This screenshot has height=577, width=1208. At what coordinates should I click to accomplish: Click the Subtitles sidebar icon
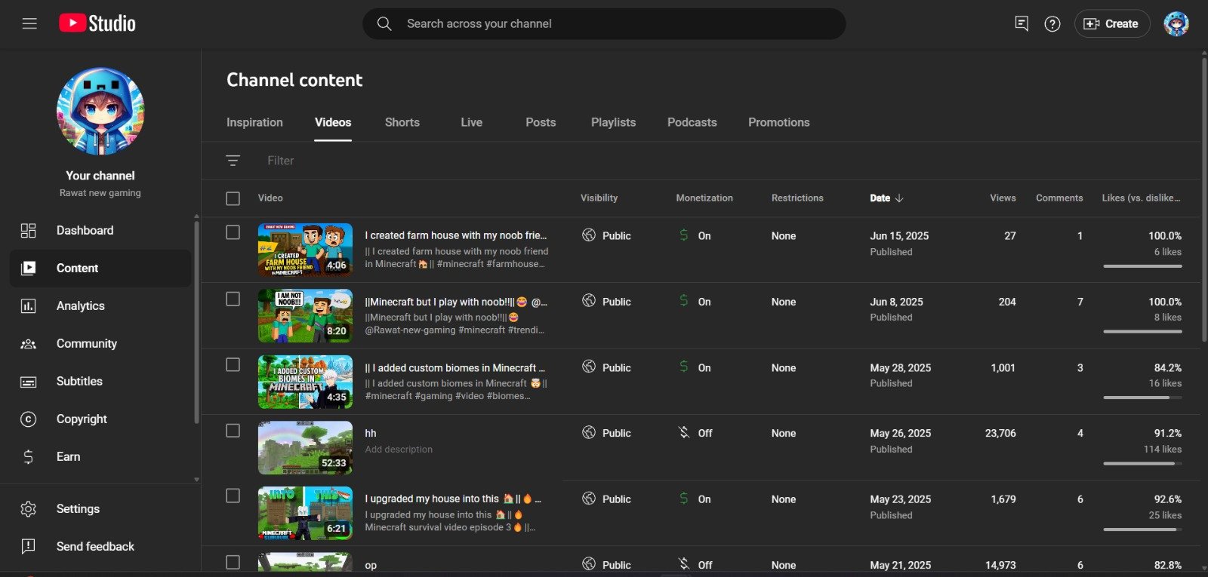point(28,382)
